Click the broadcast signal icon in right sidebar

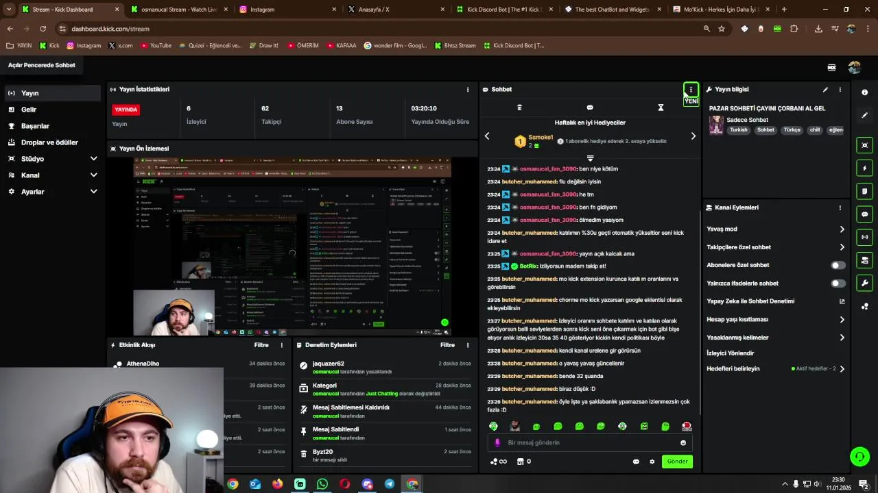pyautogui.click(x=864, y=237)
